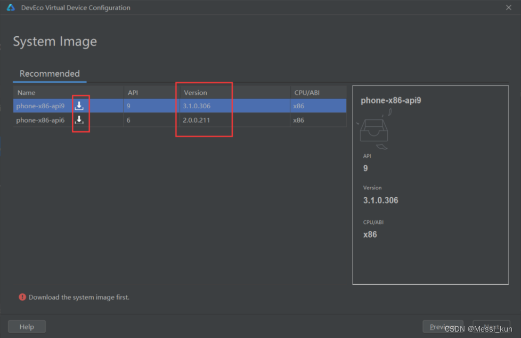521x338 pixels.
Task: Click the red error warning icon
Action: 22,297
